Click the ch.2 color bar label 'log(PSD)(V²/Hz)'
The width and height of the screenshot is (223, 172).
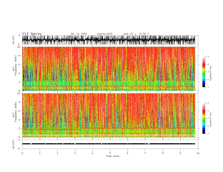coord(211,120)
